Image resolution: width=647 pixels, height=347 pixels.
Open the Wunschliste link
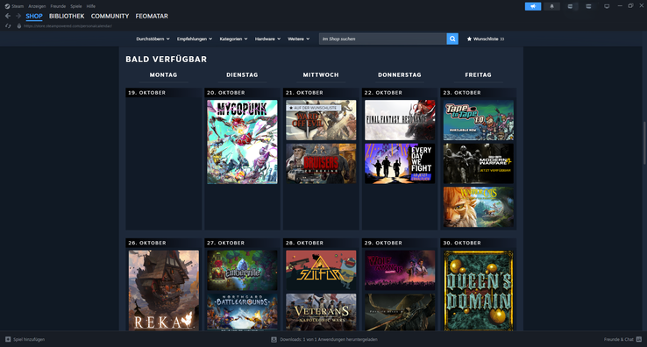486,39
